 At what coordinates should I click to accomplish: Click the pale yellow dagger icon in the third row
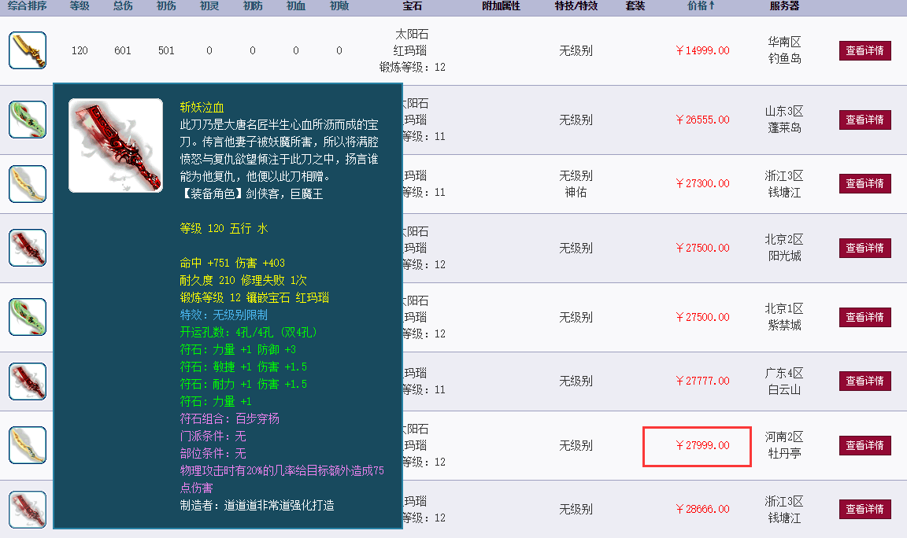coord(27,183)
